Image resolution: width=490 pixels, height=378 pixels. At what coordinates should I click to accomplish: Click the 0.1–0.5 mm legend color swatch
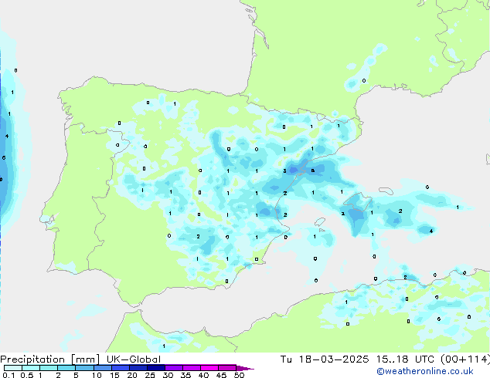coord(13,368)
